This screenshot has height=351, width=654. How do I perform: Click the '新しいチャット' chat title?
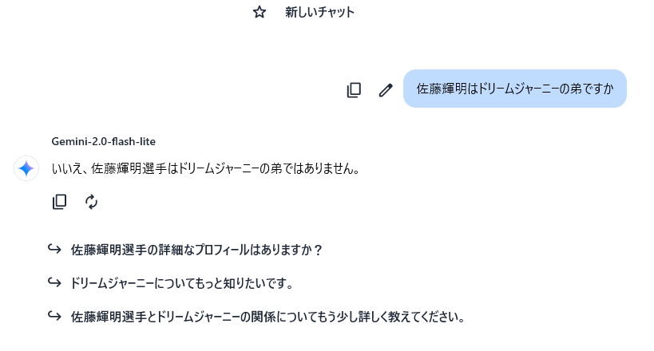coord(319,12)
